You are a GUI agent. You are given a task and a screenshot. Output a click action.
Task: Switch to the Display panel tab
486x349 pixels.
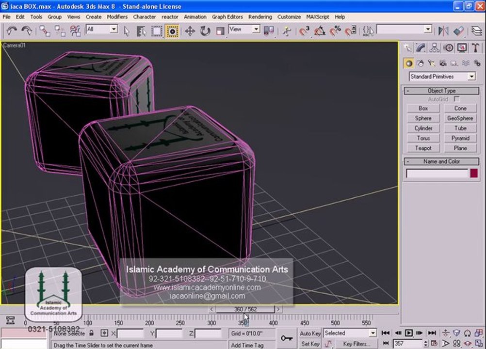click(462, 48)
